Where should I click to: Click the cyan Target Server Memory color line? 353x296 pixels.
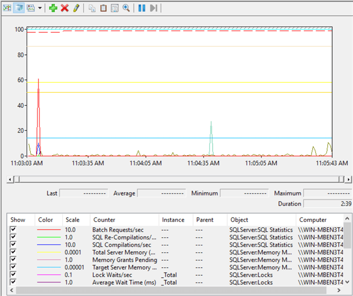coord(49,267)
